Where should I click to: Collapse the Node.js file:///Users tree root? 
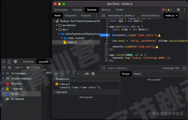point(54,21)
